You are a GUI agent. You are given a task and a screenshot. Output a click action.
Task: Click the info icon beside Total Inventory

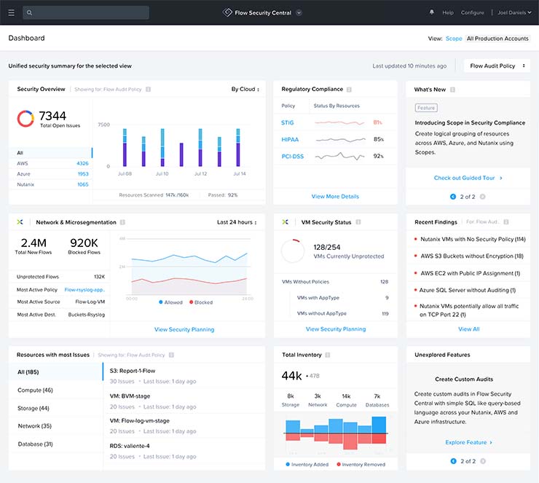pyautogui.click(x=328, y=355)
